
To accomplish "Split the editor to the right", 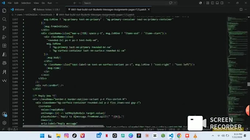I will [x=241, y=10].
